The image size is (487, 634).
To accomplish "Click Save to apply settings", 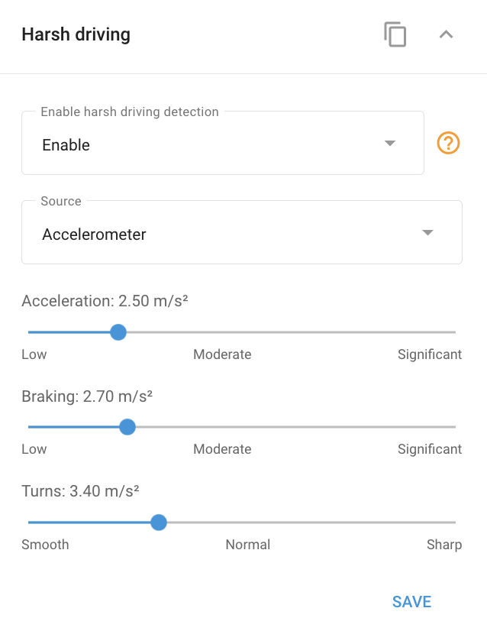I will click(x=412, y=602).
